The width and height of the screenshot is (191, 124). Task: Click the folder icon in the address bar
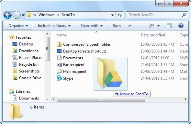(29, 15)
